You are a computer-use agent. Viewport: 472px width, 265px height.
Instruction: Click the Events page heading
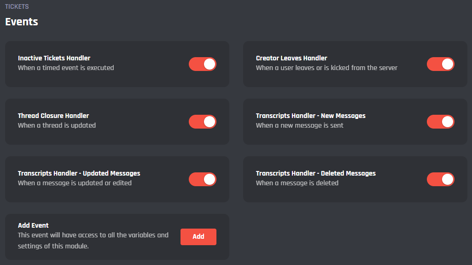click(22, 22)
